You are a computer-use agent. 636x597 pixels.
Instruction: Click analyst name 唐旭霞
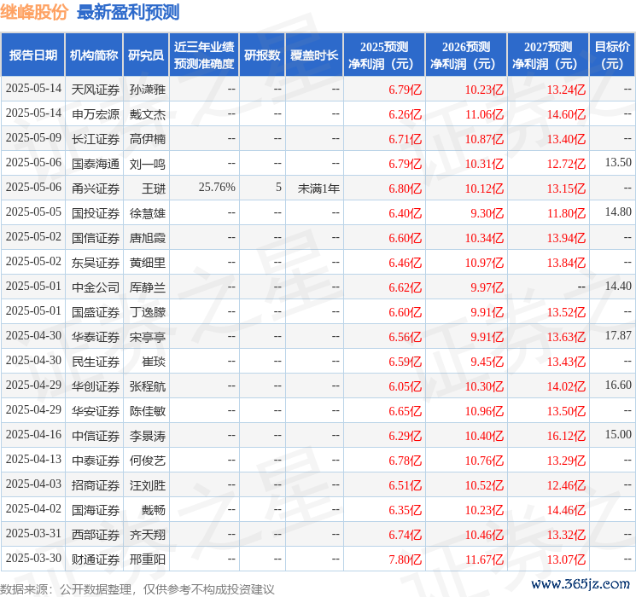pos(147,238)
